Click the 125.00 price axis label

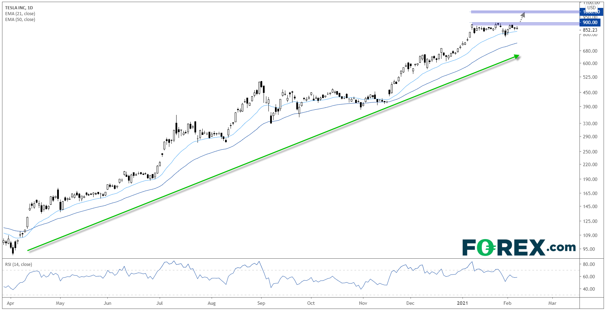[590, 221]
